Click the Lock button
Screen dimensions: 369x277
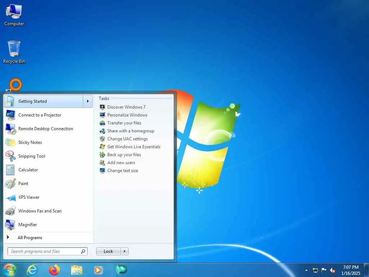tap(108, 251)
